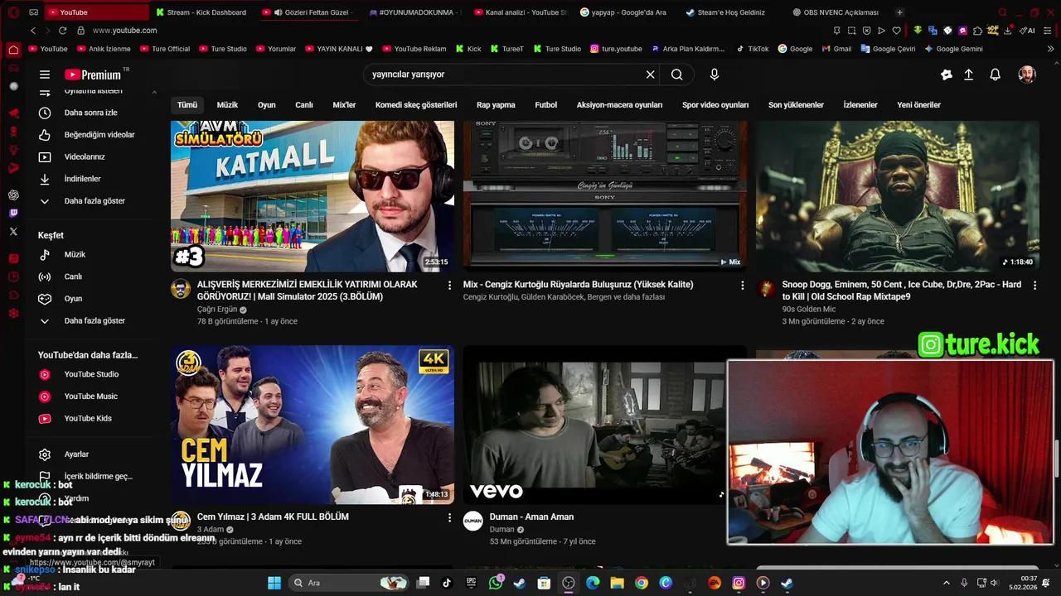Open WhatsApp from the Windows taskbar
This screenshot has width=1061, height=596.
pyautogui.click(x=496, y=583)
